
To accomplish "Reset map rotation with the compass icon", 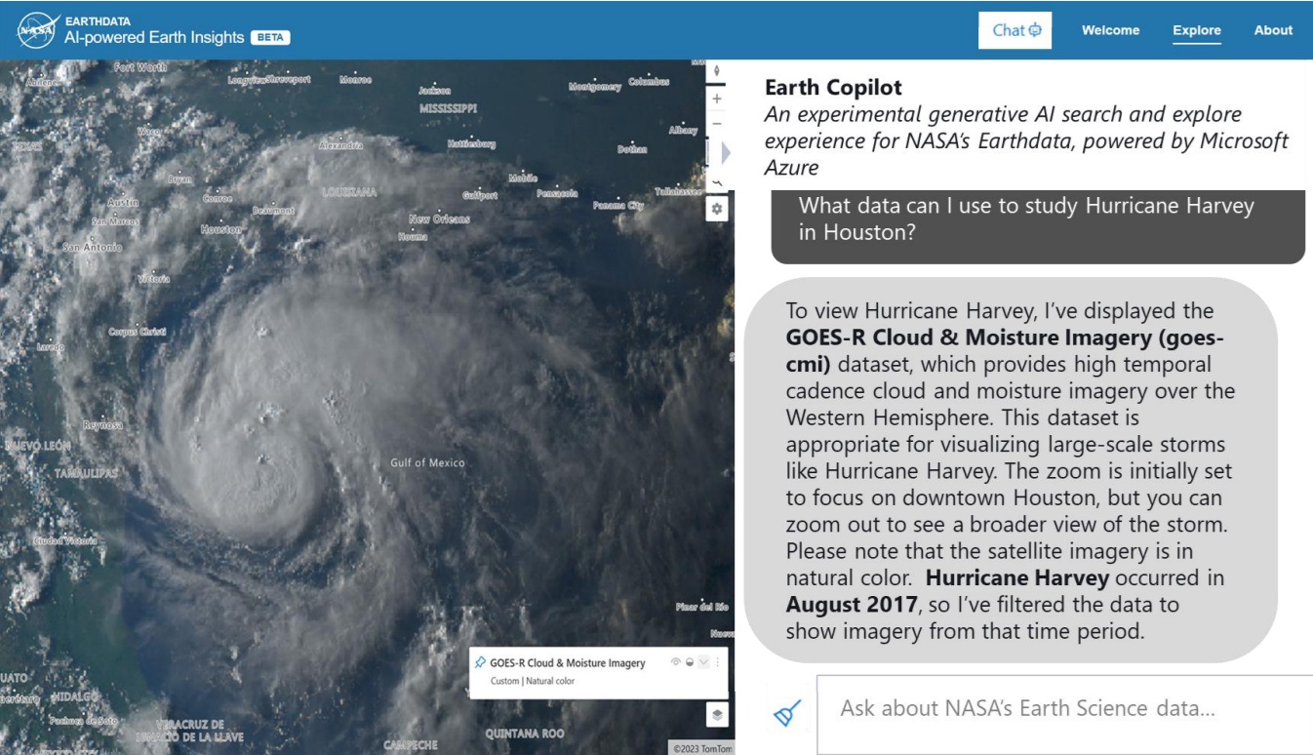I will click(x=717, y=71).
